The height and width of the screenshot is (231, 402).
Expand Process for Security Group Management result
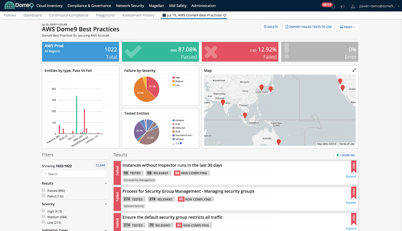click(351, 203)
